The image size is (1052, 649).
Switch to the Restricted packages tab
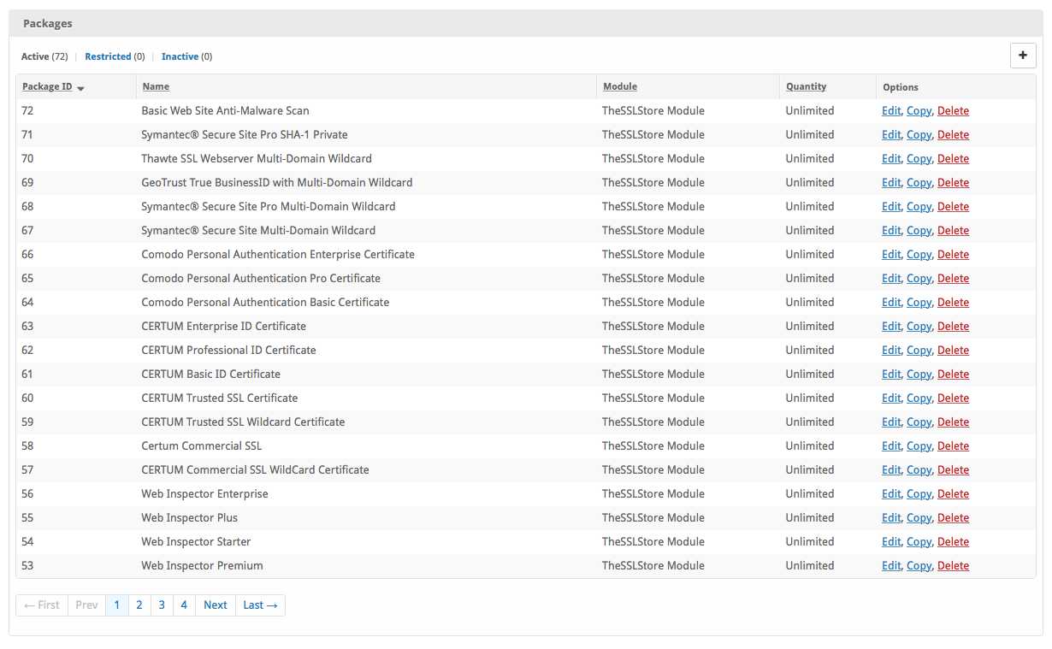click(x=108, y=56)
